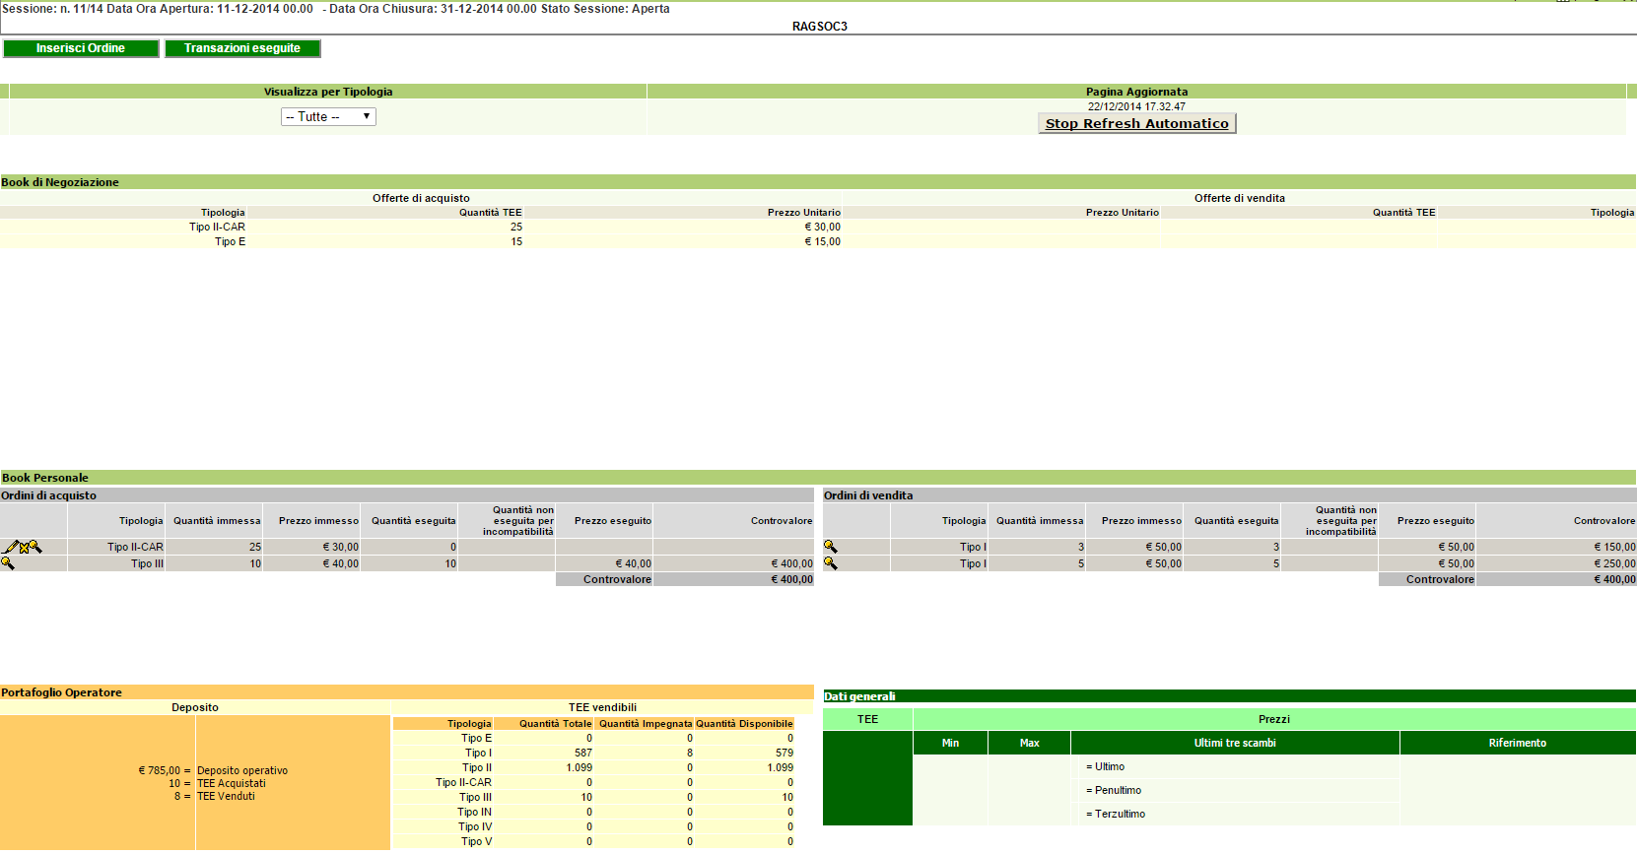
Task: Click Tipo III in Ordini di acquisto
Action: coord(148,563)
